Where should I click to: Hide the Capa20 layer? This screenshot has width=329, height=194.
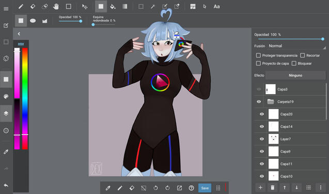point(262,114)
